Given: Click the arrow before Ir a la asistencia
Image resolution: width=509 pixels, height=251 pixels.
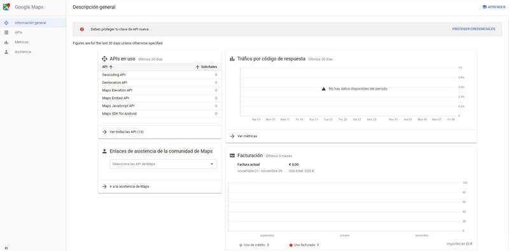Looking at the screenshot, I should (104, 186).
